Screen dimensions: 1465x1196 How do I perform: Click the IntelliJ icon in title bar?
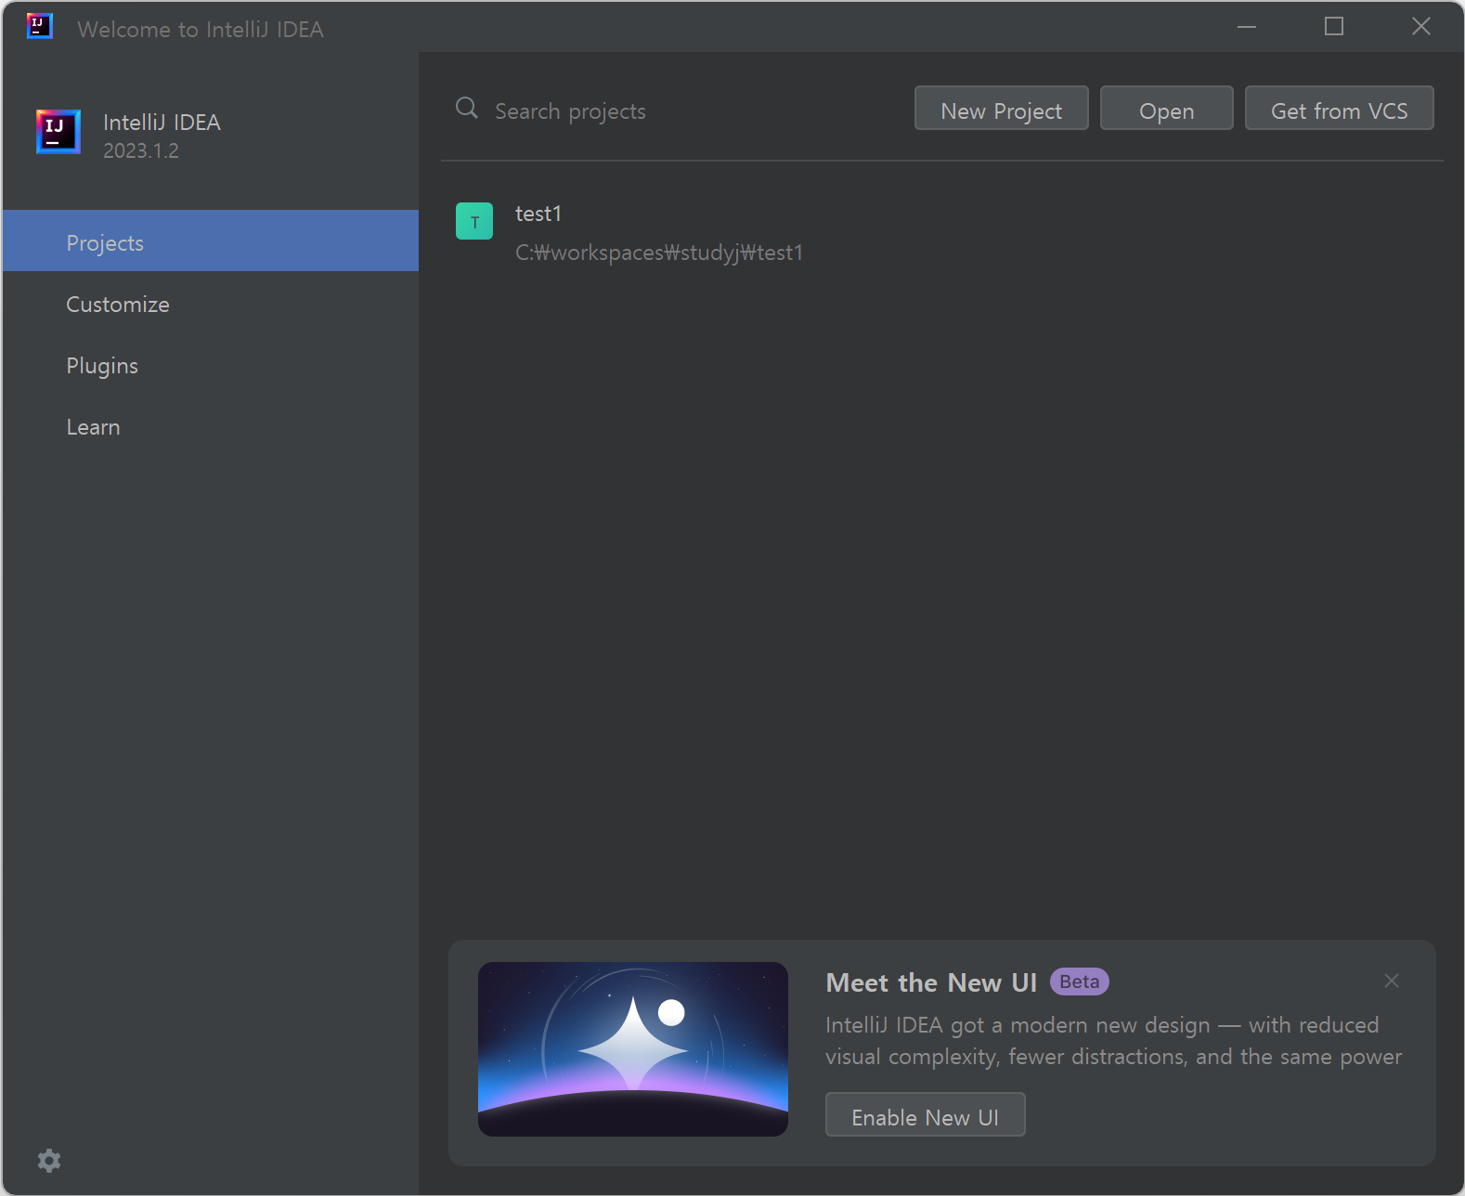40,26
